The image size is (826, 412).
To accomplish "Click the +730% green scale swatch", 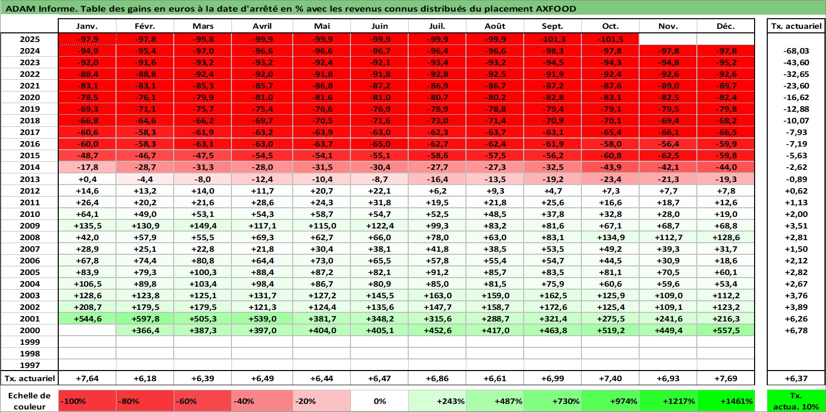I will 553,401.
